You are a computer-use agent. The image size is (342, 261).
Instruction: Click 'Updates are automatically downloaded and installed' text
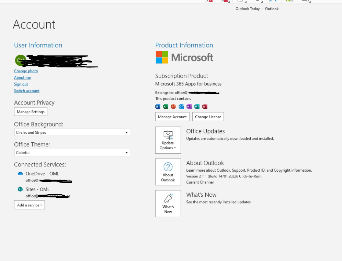coord(230,139)
